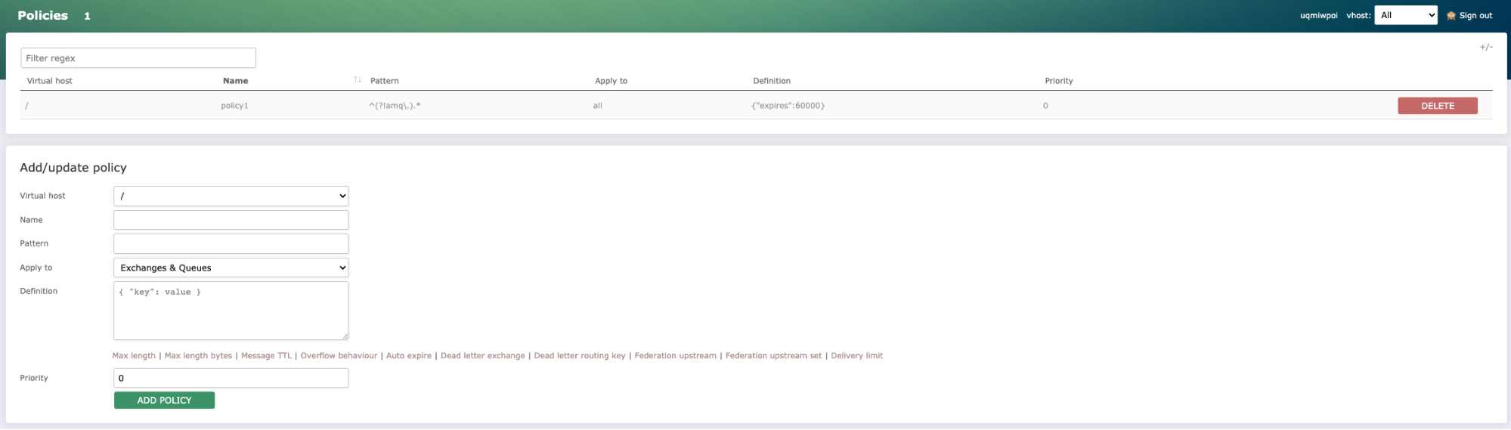Click the 'all' Apply to cell

coord(597,106)
